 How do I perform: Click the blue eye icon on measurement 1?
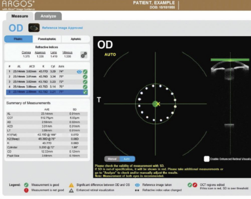click(x=79, y=72)
